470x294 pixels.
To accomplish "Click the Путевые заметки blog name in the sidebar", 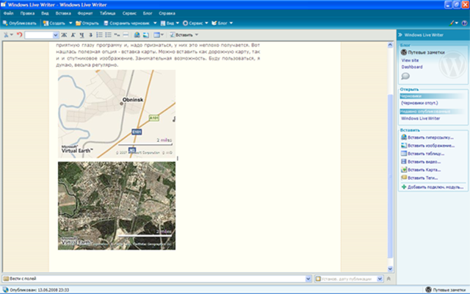I will [426, 52].
